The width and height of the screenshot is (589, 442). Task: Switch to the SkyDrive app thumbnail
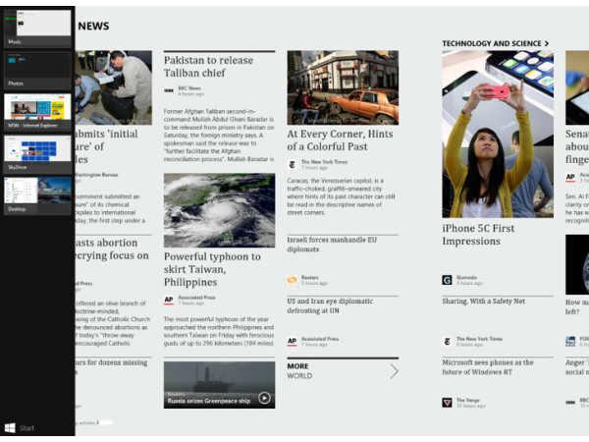coord(37,154)
